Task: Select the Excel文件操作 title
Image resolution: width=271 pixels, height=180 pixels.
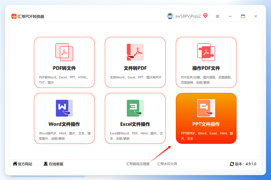Action: click(135, 124)
